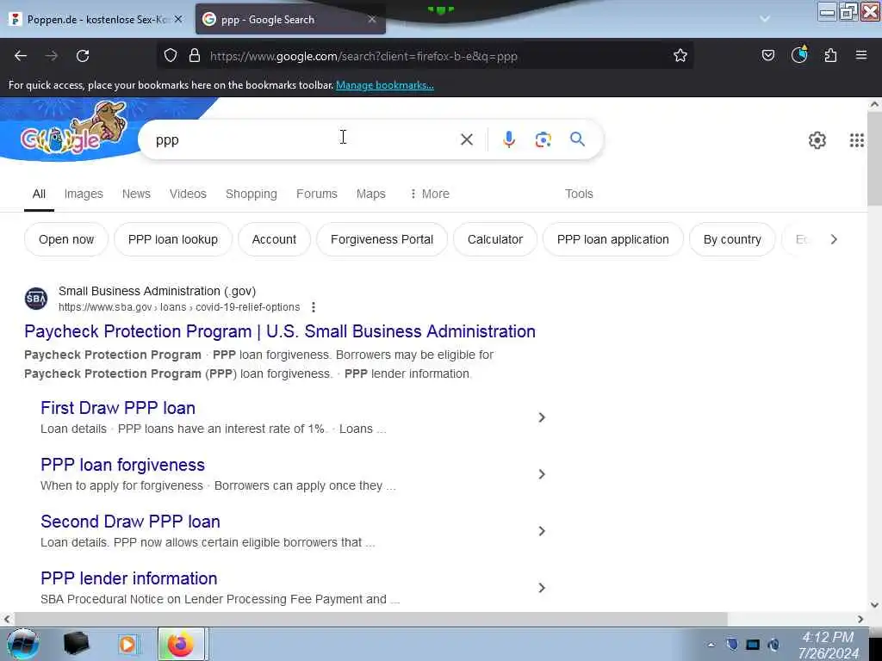Click into the Google search box
The width and height of the screenshot is (882, 661).
[x=304, y=139]
